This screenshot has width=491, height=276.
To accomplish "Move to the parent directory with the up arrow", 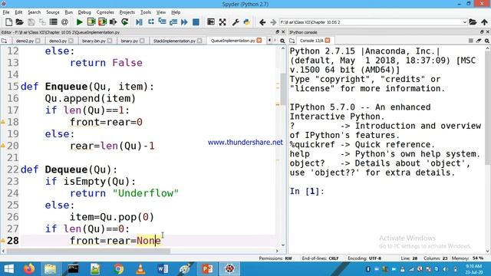I will tap(484, 22).
